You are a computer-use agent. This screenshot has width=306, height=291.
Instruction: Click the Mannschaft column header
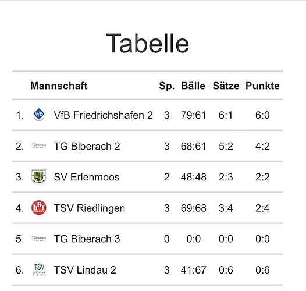point(59,86)
